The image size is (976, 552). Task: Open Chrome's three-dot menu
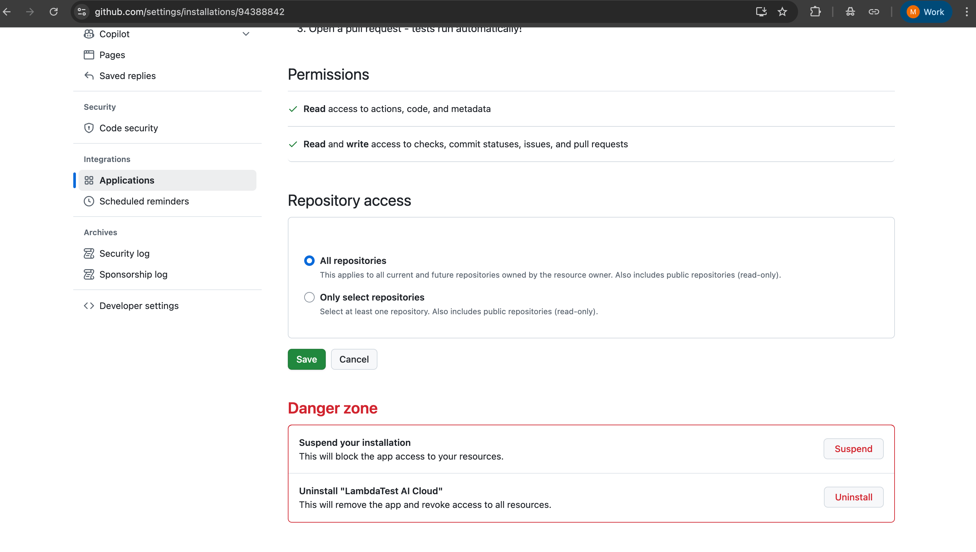967,12
